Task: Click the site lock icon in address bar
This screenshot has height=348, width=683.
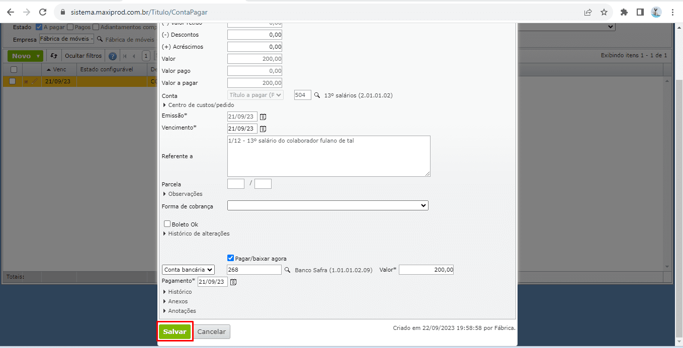Action: (x=62, y=12)
